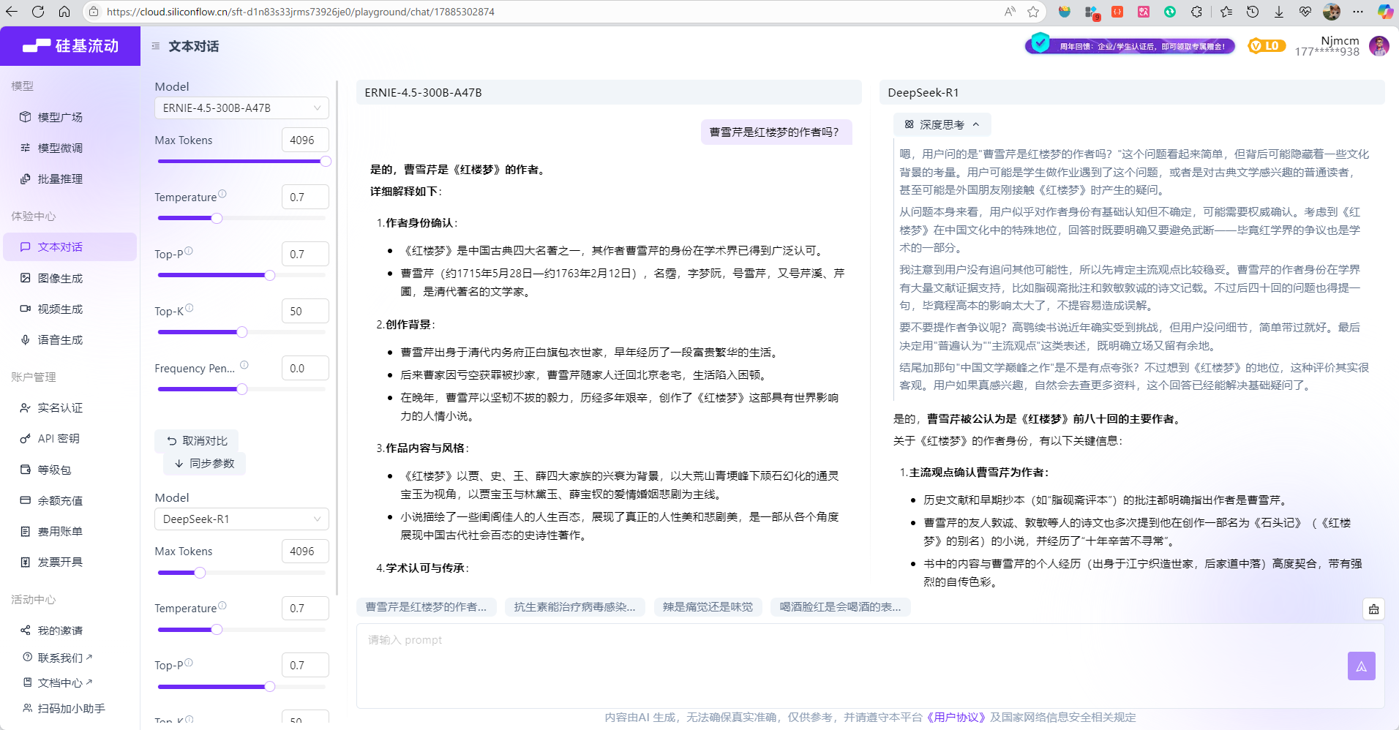
Task: Click the 硅基流动 logo
Action: click(x=70, y=46)
